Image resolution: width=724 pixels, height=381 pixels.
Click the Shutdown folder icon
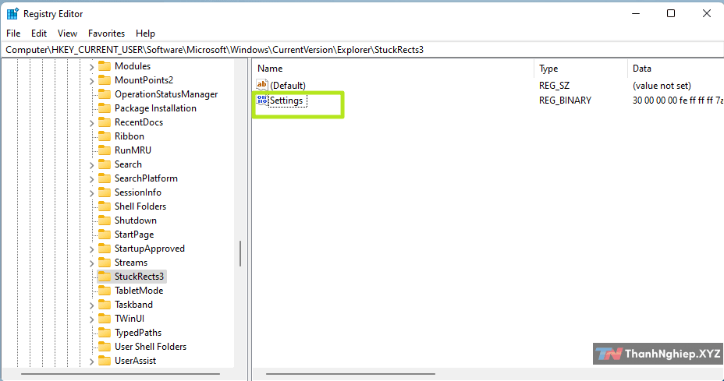click(105, 220)
